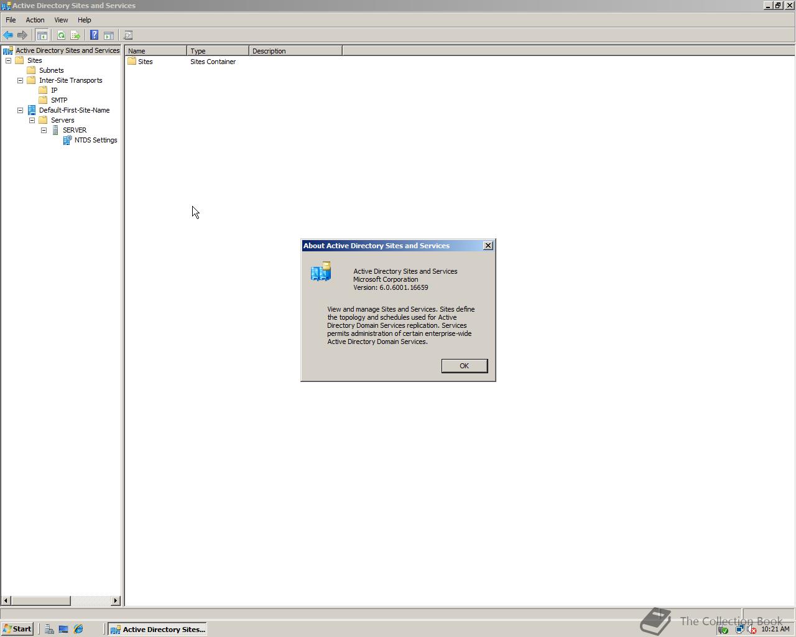
Task: Collapse the Servers tree node
Action: [x=32, y=120]
